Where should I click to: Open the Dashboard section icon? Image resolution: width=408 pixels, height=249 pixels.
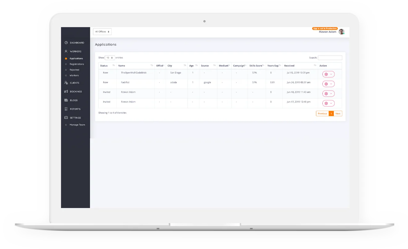pyautogui.click(x=66, y=43)
